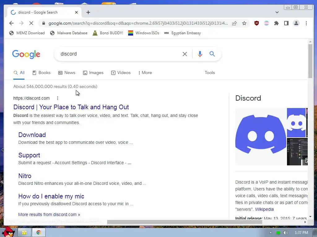
Task: Submit search with the magnifier icon
Action: click(x=212, y=54)
